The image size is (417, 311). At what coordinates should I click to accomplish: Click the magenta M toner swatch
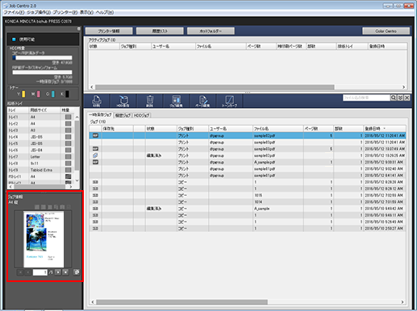pos(38,94)
